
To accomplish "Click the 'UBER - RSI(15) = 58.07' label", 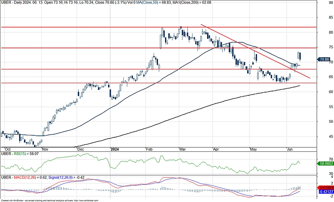I will (x=20, y=153).
